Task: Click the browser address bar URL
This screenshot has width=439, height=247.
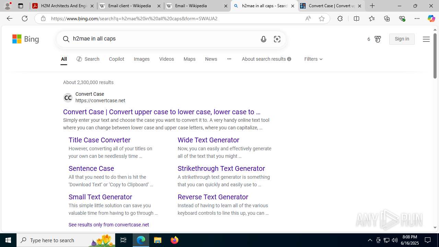Action: (x=134, y=19)
